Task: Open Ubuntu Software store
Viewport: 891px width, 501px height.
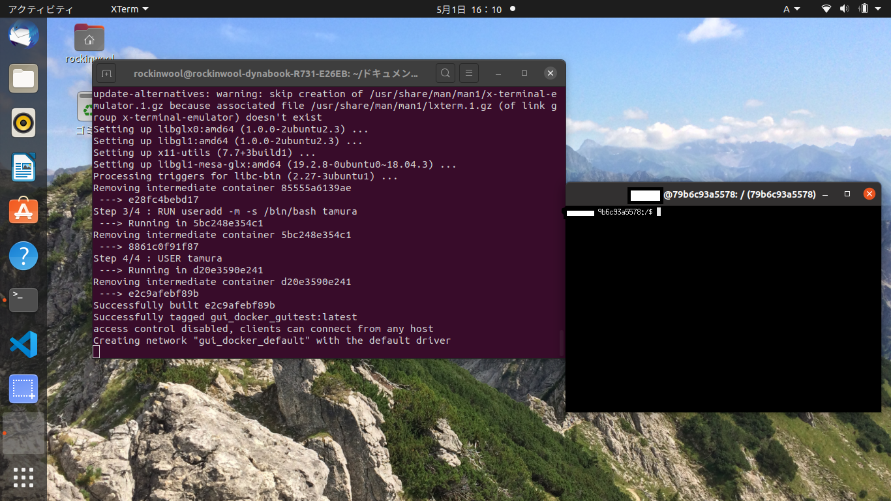Action: tap(23, 211)
